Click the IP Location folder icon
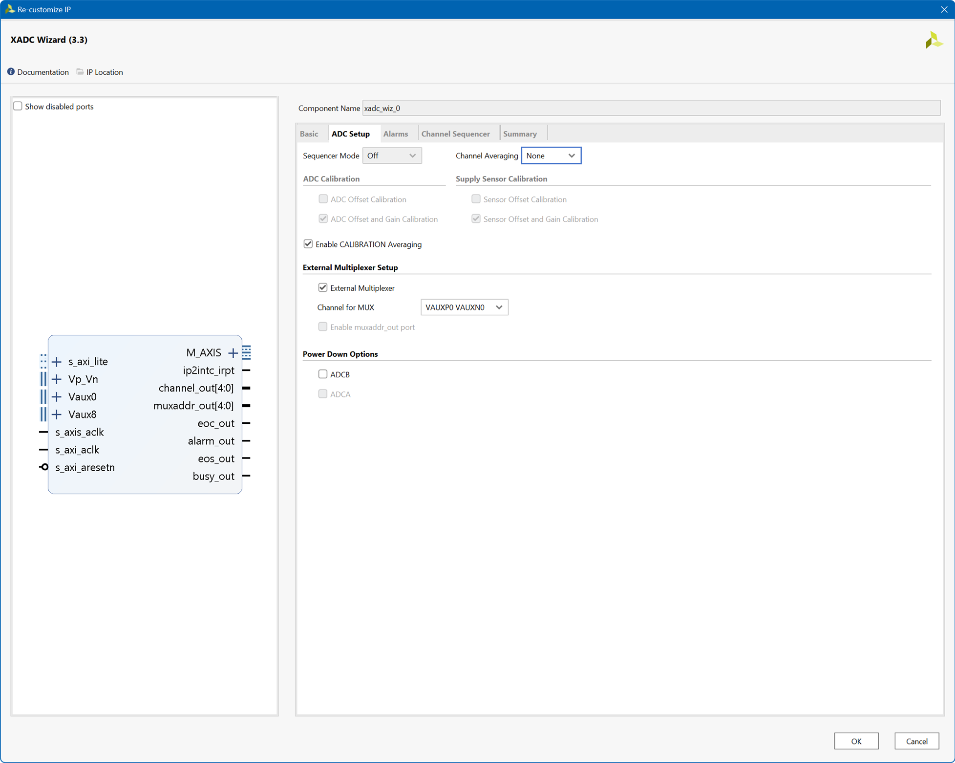The height and width of the screenshot is (763, 955). pos(80,72)
